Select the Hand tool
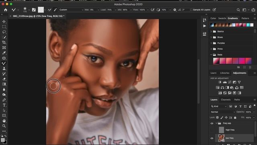The image size is (257, 145). 4,121
